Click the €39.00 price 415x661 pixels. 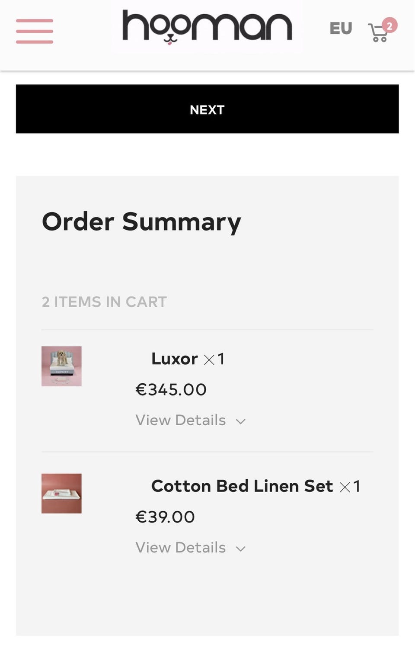click(165, 517)
